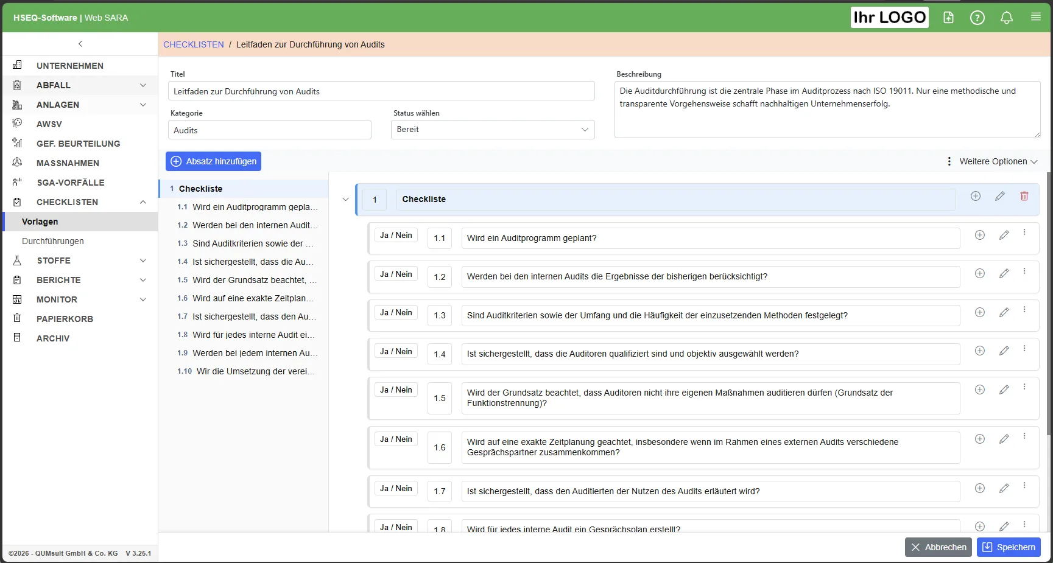Open more options dots for question 1.7

(1024, 486)
